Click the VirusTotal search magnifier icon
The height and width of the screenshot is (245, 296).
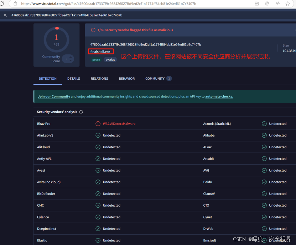click(5, 15)
